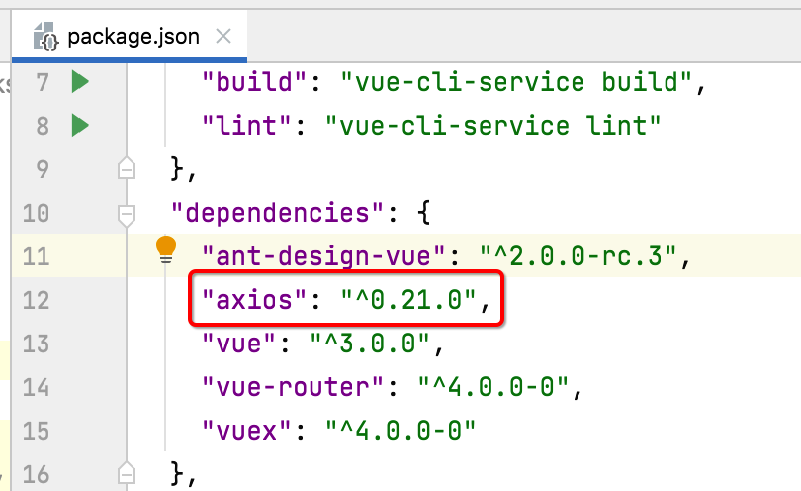Click line number 14 in gutter
This screenshot has width=801, height=491.
click(37, 387)
